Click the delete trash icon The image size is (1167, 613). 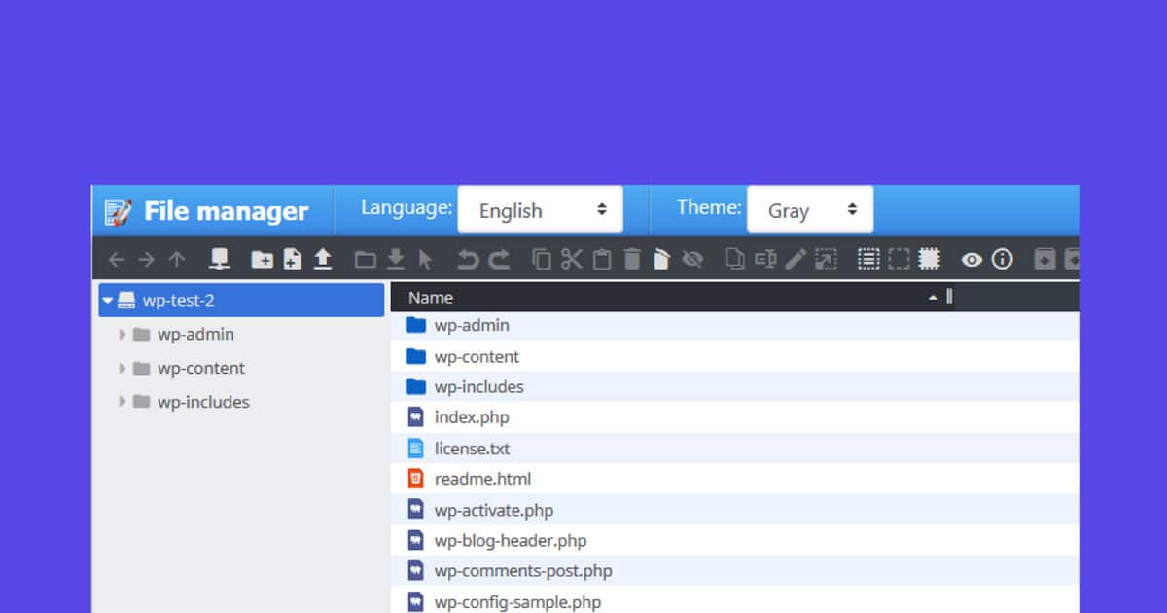tap(632, 259)
